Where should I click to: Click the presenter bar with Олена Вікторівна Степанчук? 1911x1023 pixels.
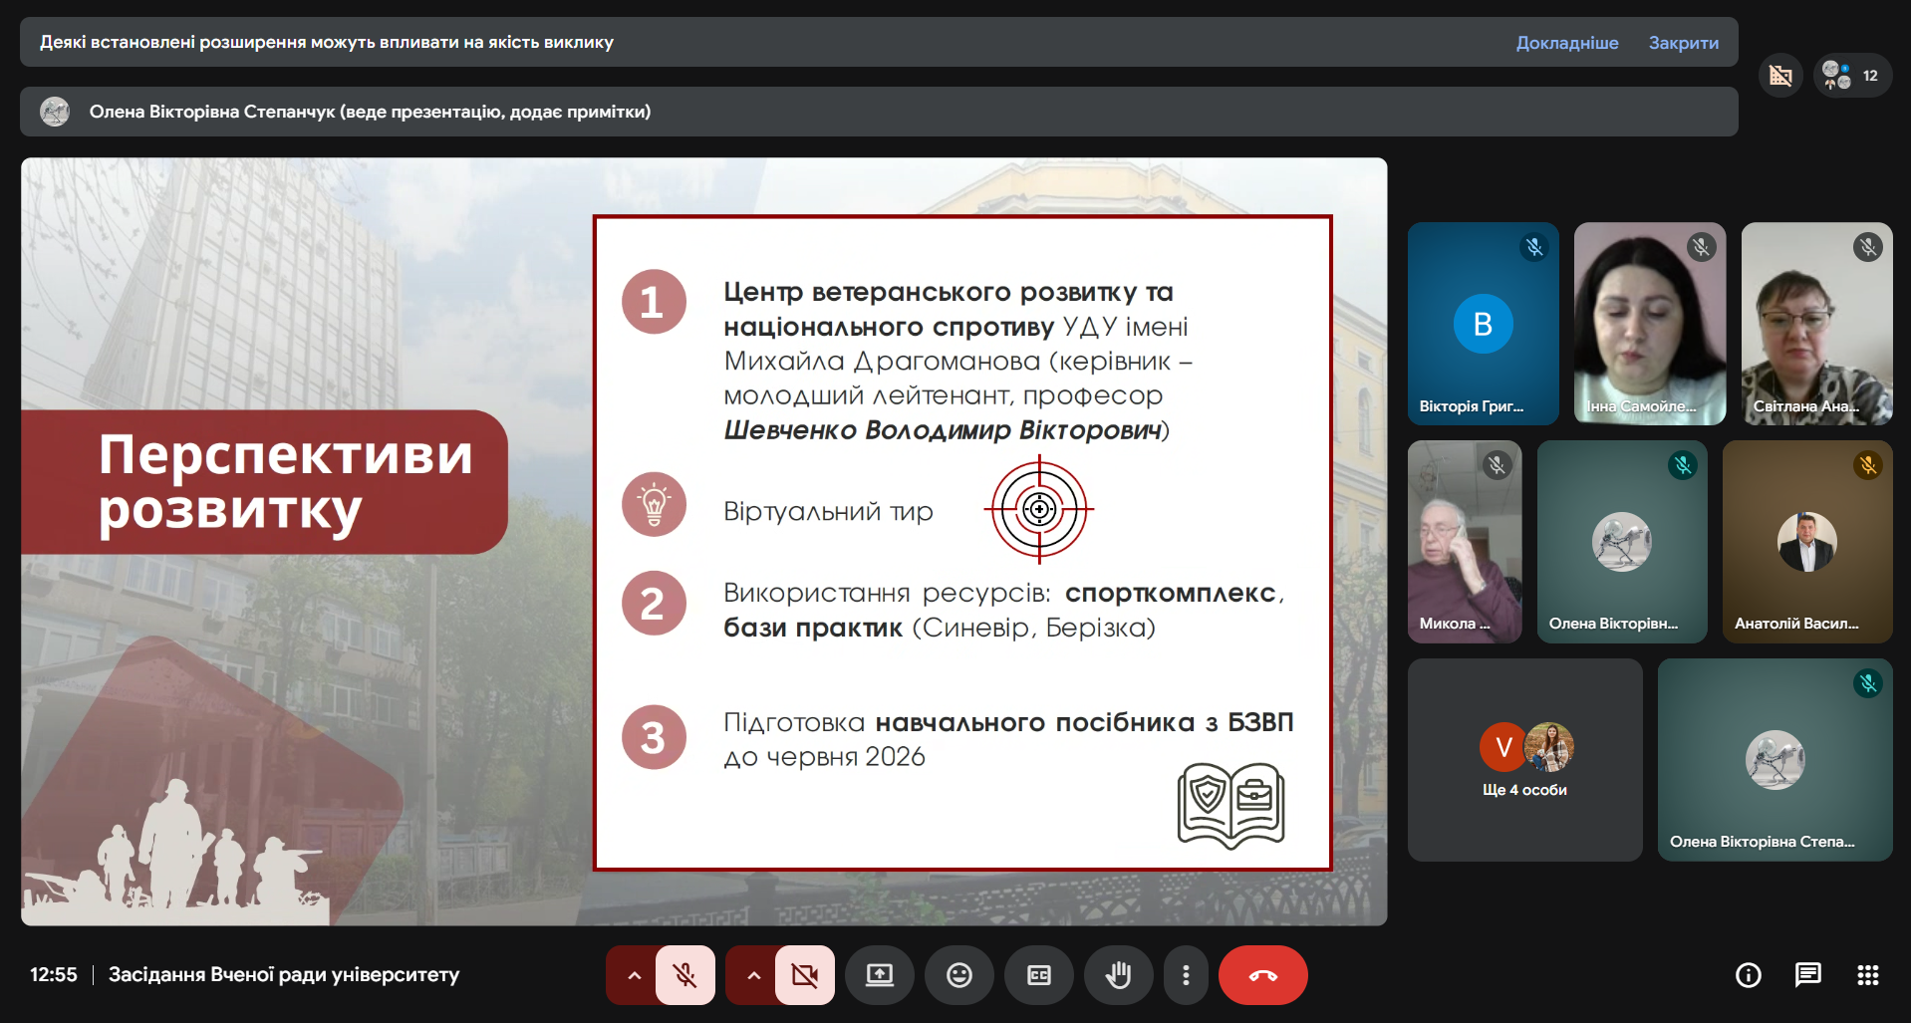369,112
